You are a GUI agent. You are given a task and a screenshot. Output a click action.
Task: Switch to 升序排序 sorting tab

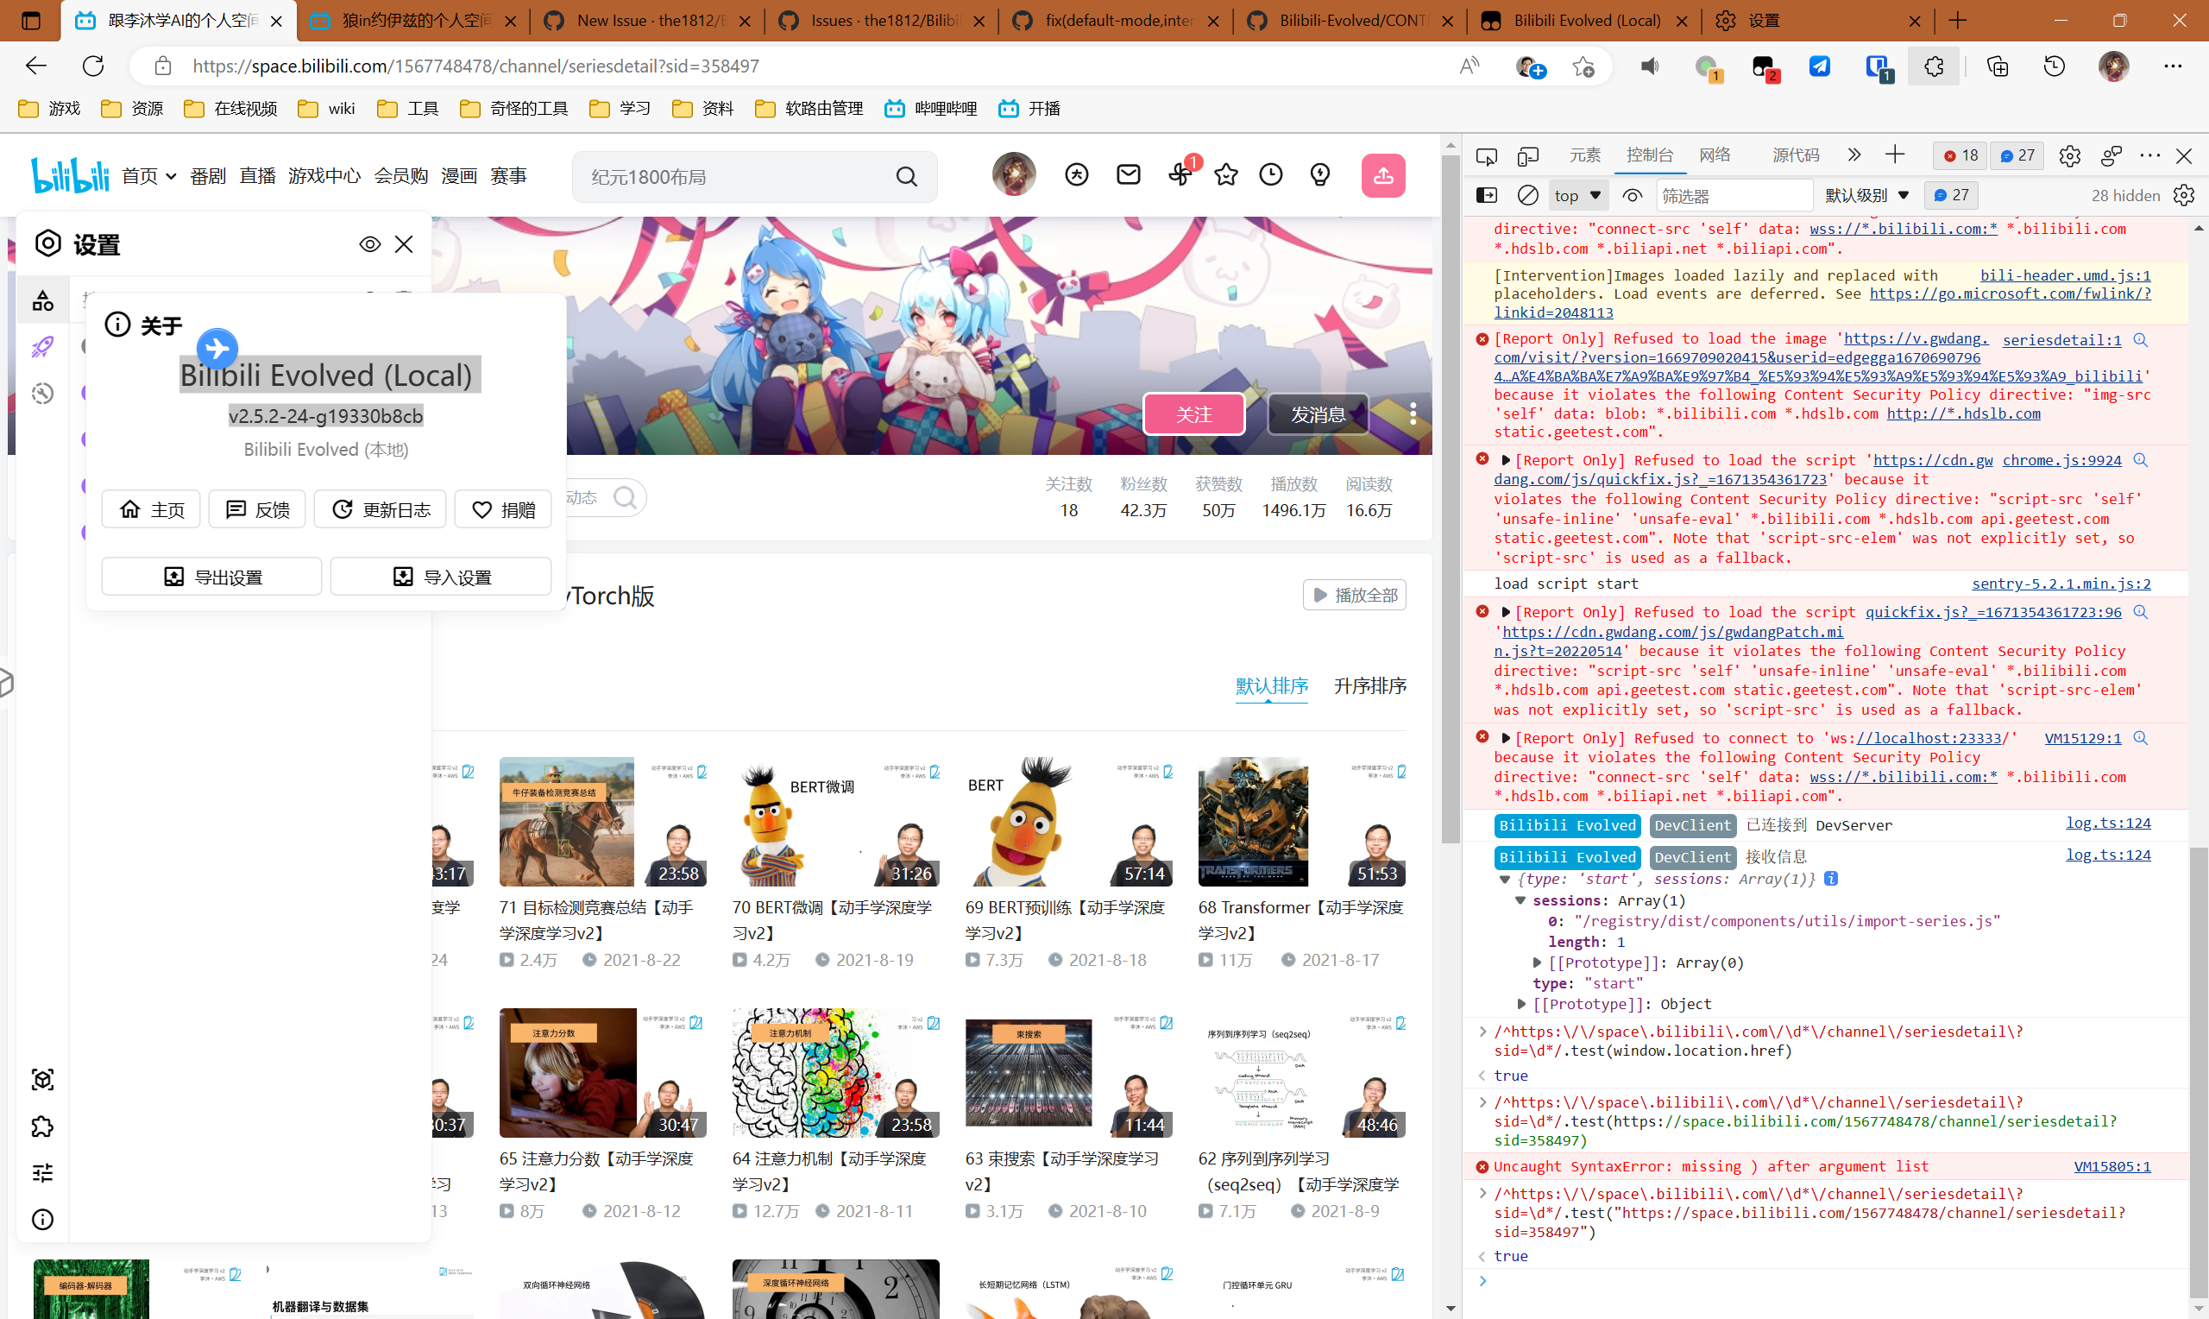click(1369, 686)
